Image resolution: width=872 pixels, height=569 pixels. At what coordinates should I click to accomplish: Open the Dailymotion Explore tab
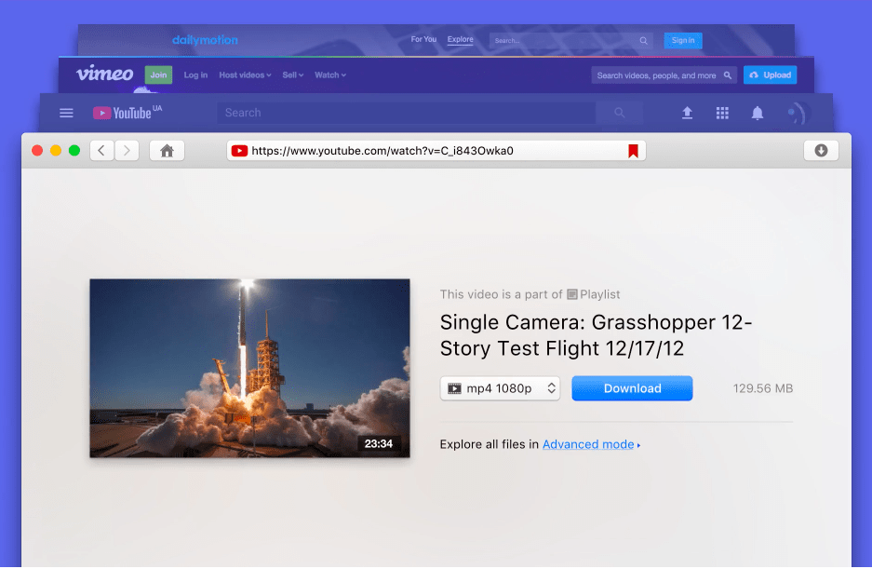460,40
